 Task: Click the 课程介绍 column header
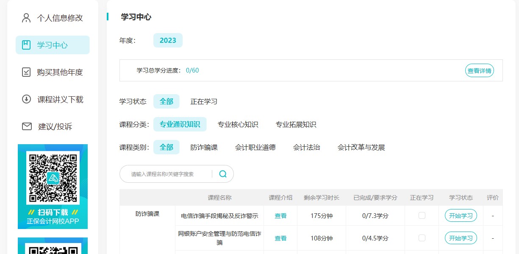click(x=280, y=198)
